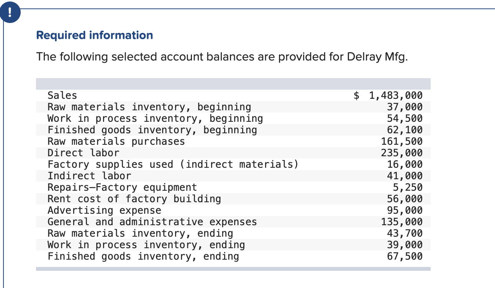Select the 95,000 value
The width and height of the screenshot is (495, 288).
[405, 210]
